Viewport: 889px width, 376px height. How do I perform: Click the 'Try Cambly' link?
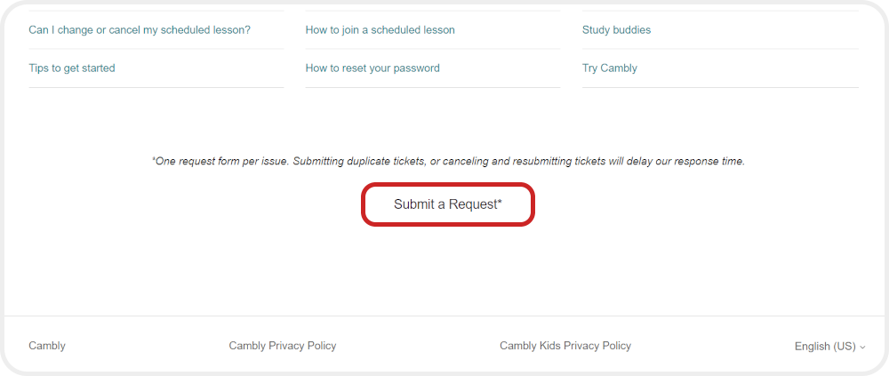(610, 68)
